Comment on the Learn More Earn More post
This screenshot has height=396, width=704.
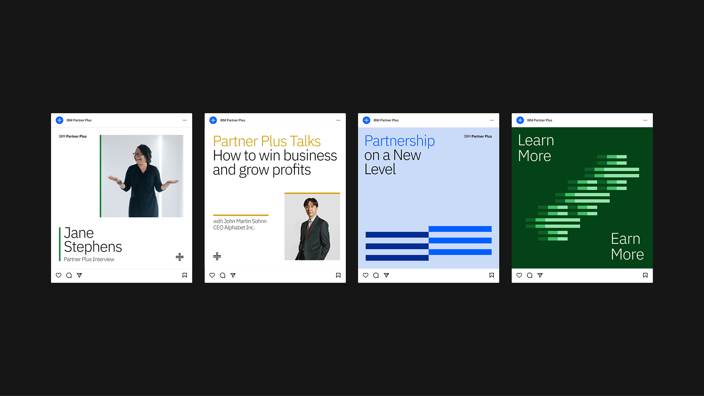[529, 275]
